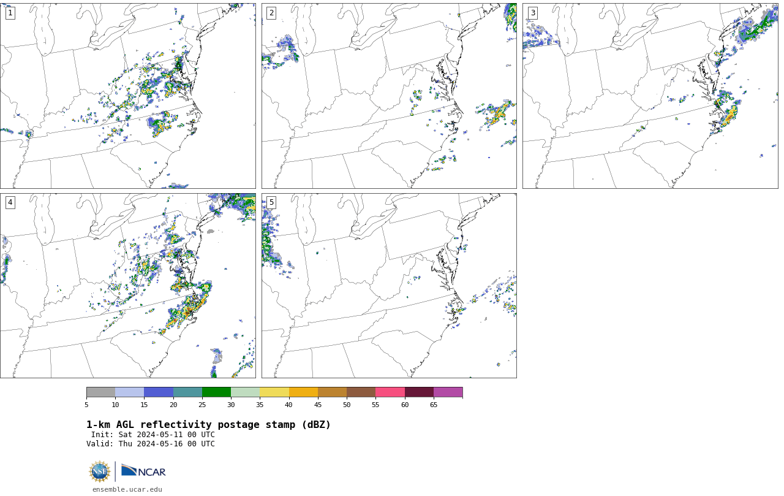784x496 pixels.
Task: Select the tan 45-50 dBZ swatch
Action: (x=333, y=392)
